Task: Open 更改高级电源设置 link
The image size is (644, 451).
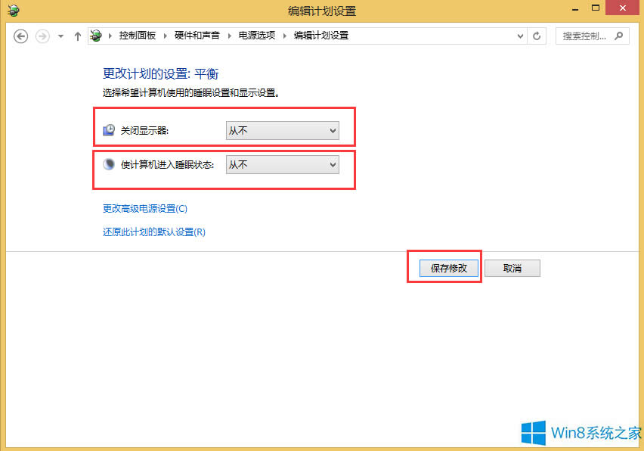Action: [143, 208]
